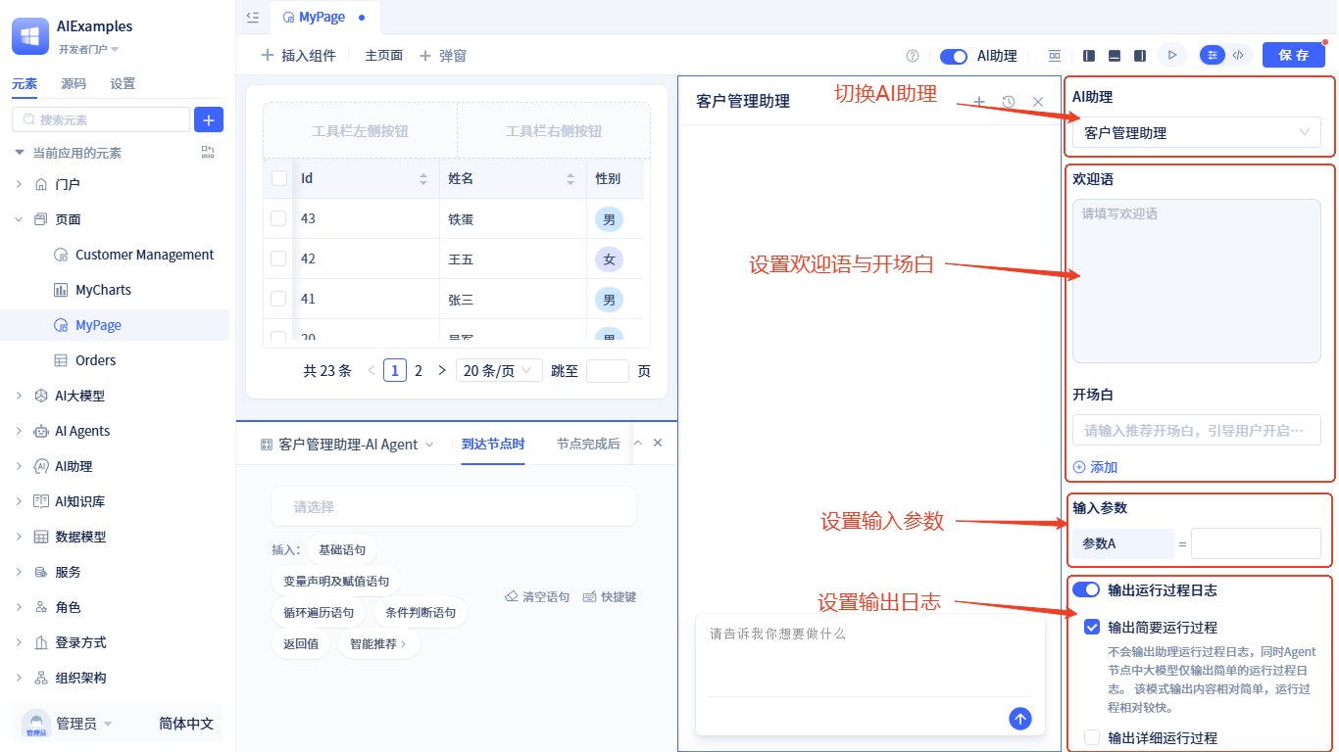Toggle the 输出运行过程日志 switch
1339x752 pixels.
(1086, 589)
